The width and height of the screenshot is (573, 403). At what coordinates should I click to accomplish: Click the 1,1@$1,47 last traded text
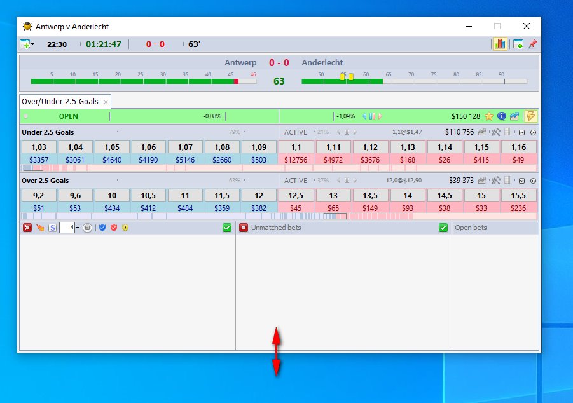pos(407,132)
